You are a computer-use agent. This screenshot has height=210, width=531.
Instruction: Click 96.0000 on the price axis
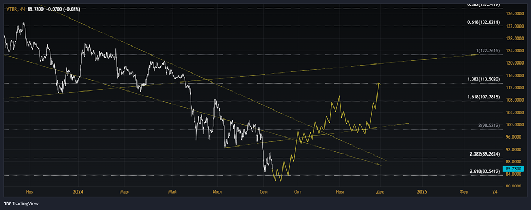click(514, 137)
